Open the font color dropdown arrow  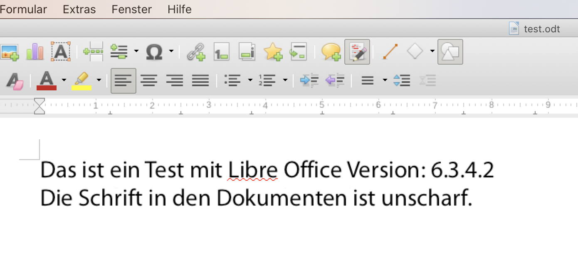[x=64, y=80]
